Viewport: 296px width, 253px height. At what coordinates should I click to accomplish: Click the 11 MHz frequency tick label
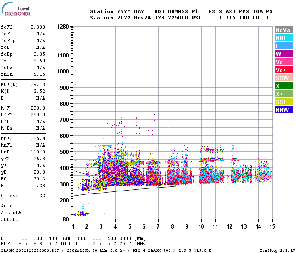click(215, 226)
